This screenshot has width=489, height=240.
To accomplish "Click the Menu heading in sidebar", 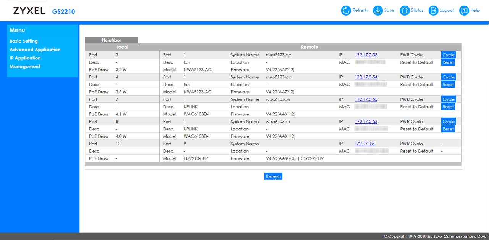I will point(17,30).
